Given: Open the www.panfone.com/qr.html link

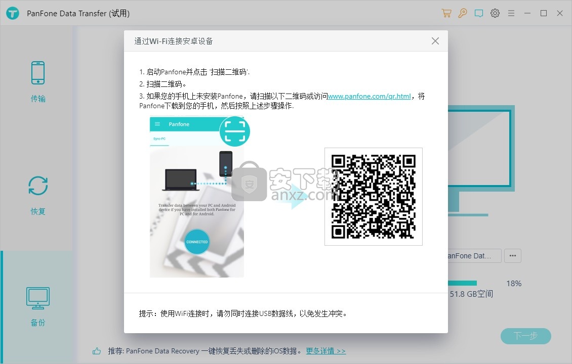Looking at the screenshot, I should click(x=369, y=96).
